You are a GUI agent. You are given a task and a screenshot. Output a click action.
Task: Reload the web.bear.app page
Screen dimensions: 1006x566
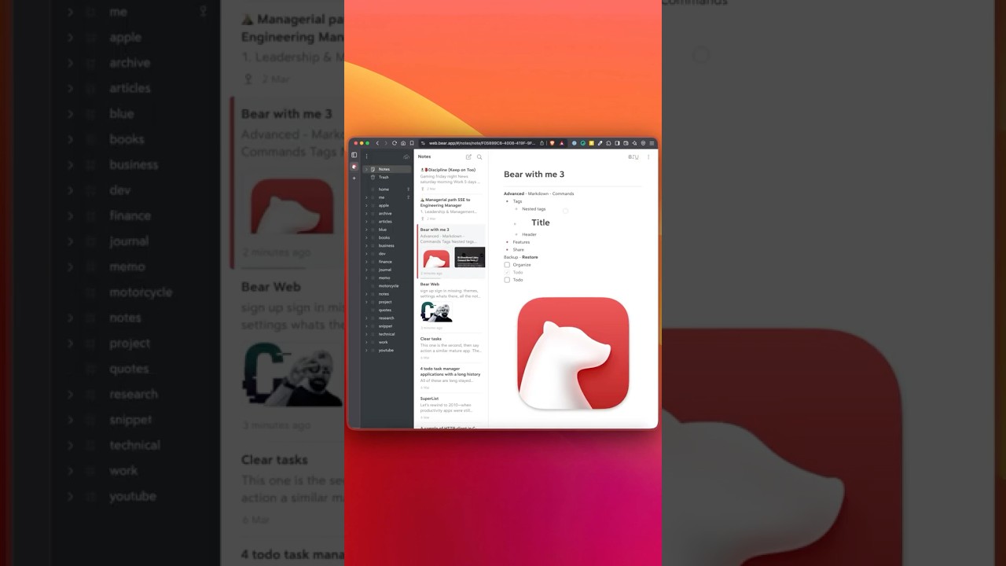(395, 143)
